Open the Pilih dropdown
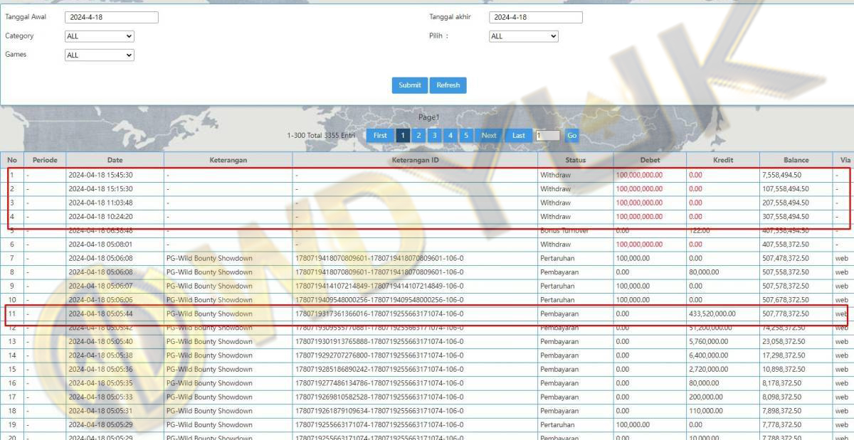The width and height of the screenshot is (854, 440). (524, 36)
